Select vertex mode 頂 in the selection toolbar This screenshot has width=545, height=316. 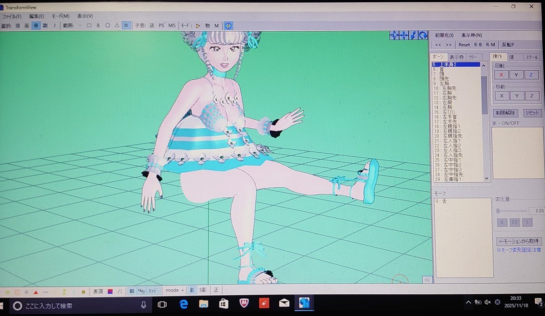pos(18,25)
